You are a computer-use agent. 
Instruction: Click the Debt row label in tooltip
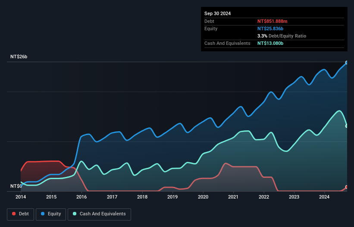[209, 21]
